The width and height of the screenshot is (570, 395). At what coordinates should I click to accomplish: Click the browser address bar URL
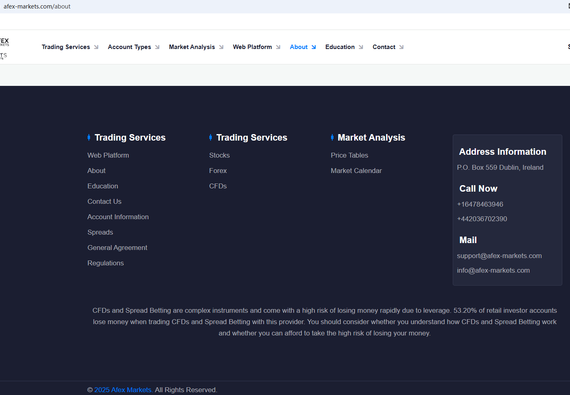[x=37, y=6]
